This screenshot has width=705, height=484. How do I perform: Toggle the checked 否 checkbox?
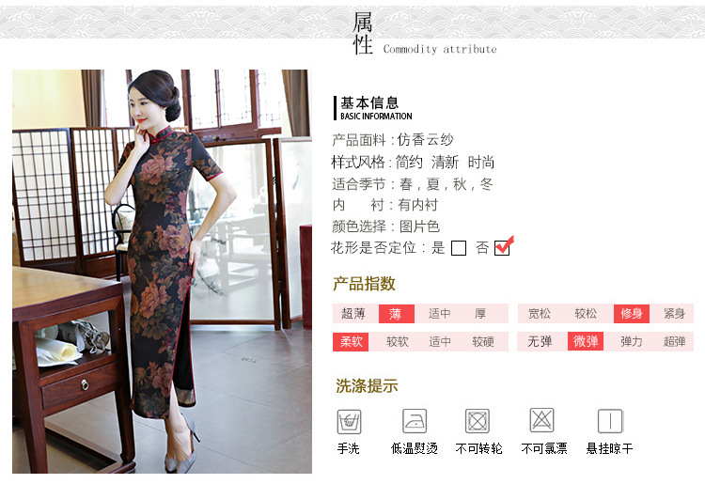502,247
